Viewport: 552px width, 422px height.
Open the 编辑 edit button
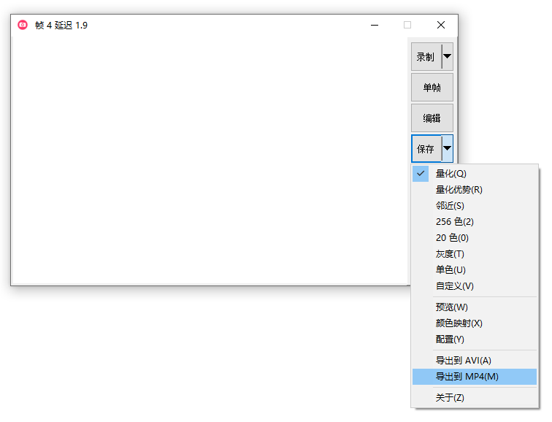[x=432, y=118]
